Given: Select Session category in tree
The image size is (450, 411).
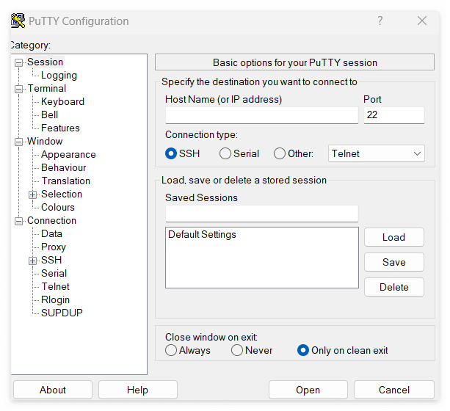Looking at the screenshot, I should tap(45, 62).
